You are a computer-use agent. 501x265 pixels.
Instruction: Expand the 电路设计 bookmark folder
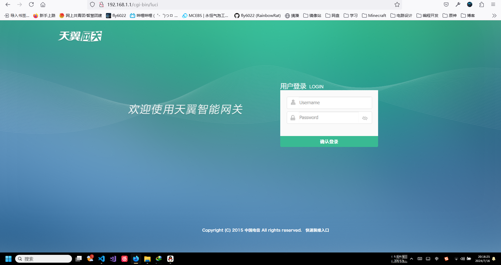point(401,16)
